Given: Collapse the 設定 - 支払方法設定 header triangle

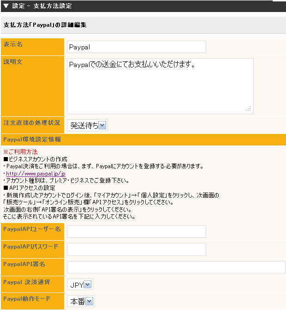Looking at the screenshot, I should 6,6.
